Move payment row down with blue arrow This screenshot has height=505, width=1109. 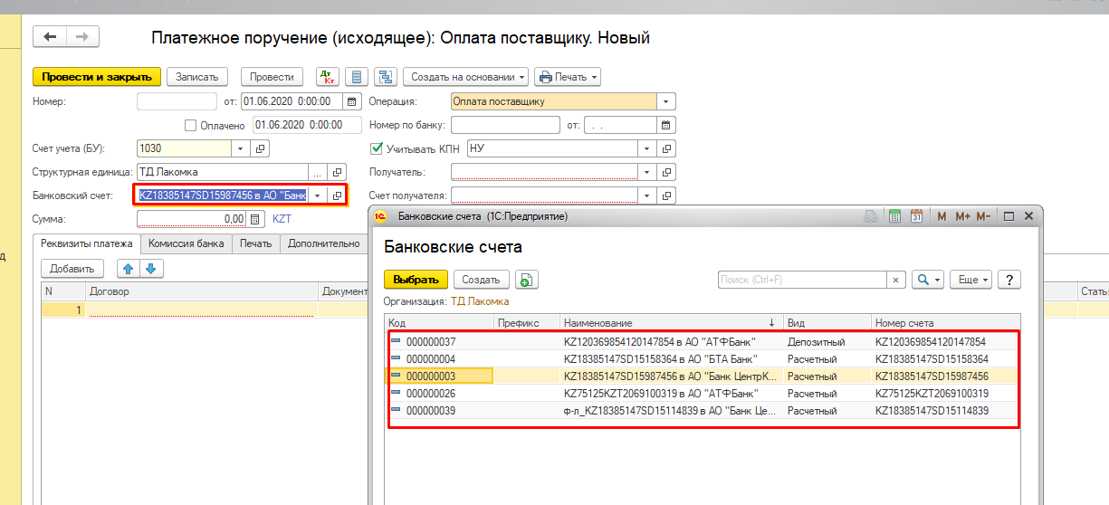pyautogui.click(x=151, y=268)
